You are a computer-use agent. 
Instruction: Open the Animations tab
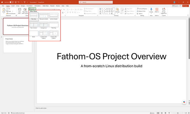coord(37,6)
